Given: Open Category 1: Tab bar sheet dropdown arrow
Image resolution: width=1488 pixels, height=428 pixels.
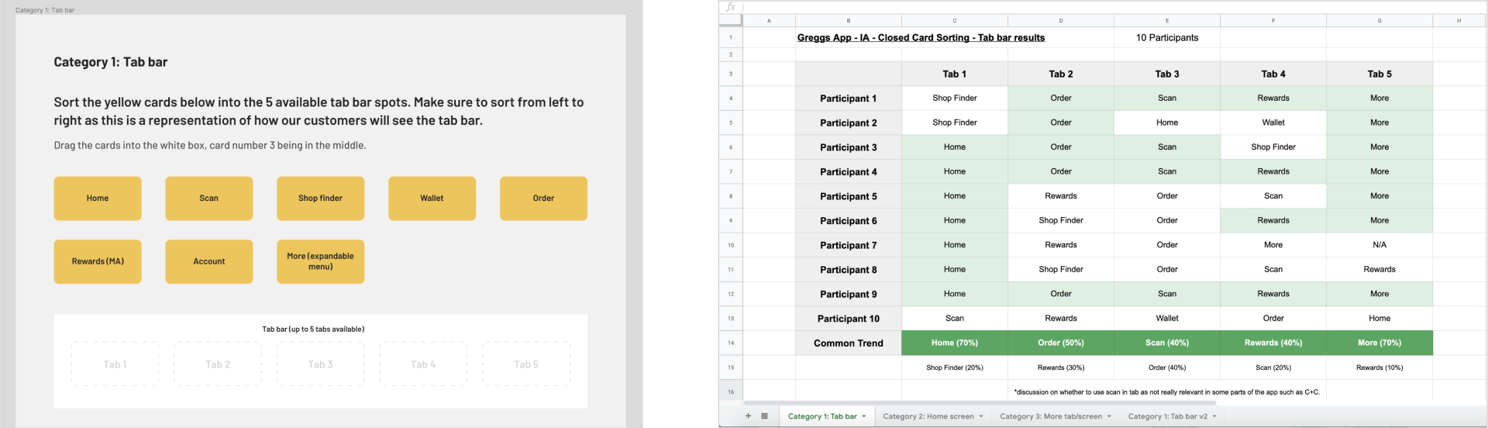Looking at the screenshot, I should click(x=864, y=416).
